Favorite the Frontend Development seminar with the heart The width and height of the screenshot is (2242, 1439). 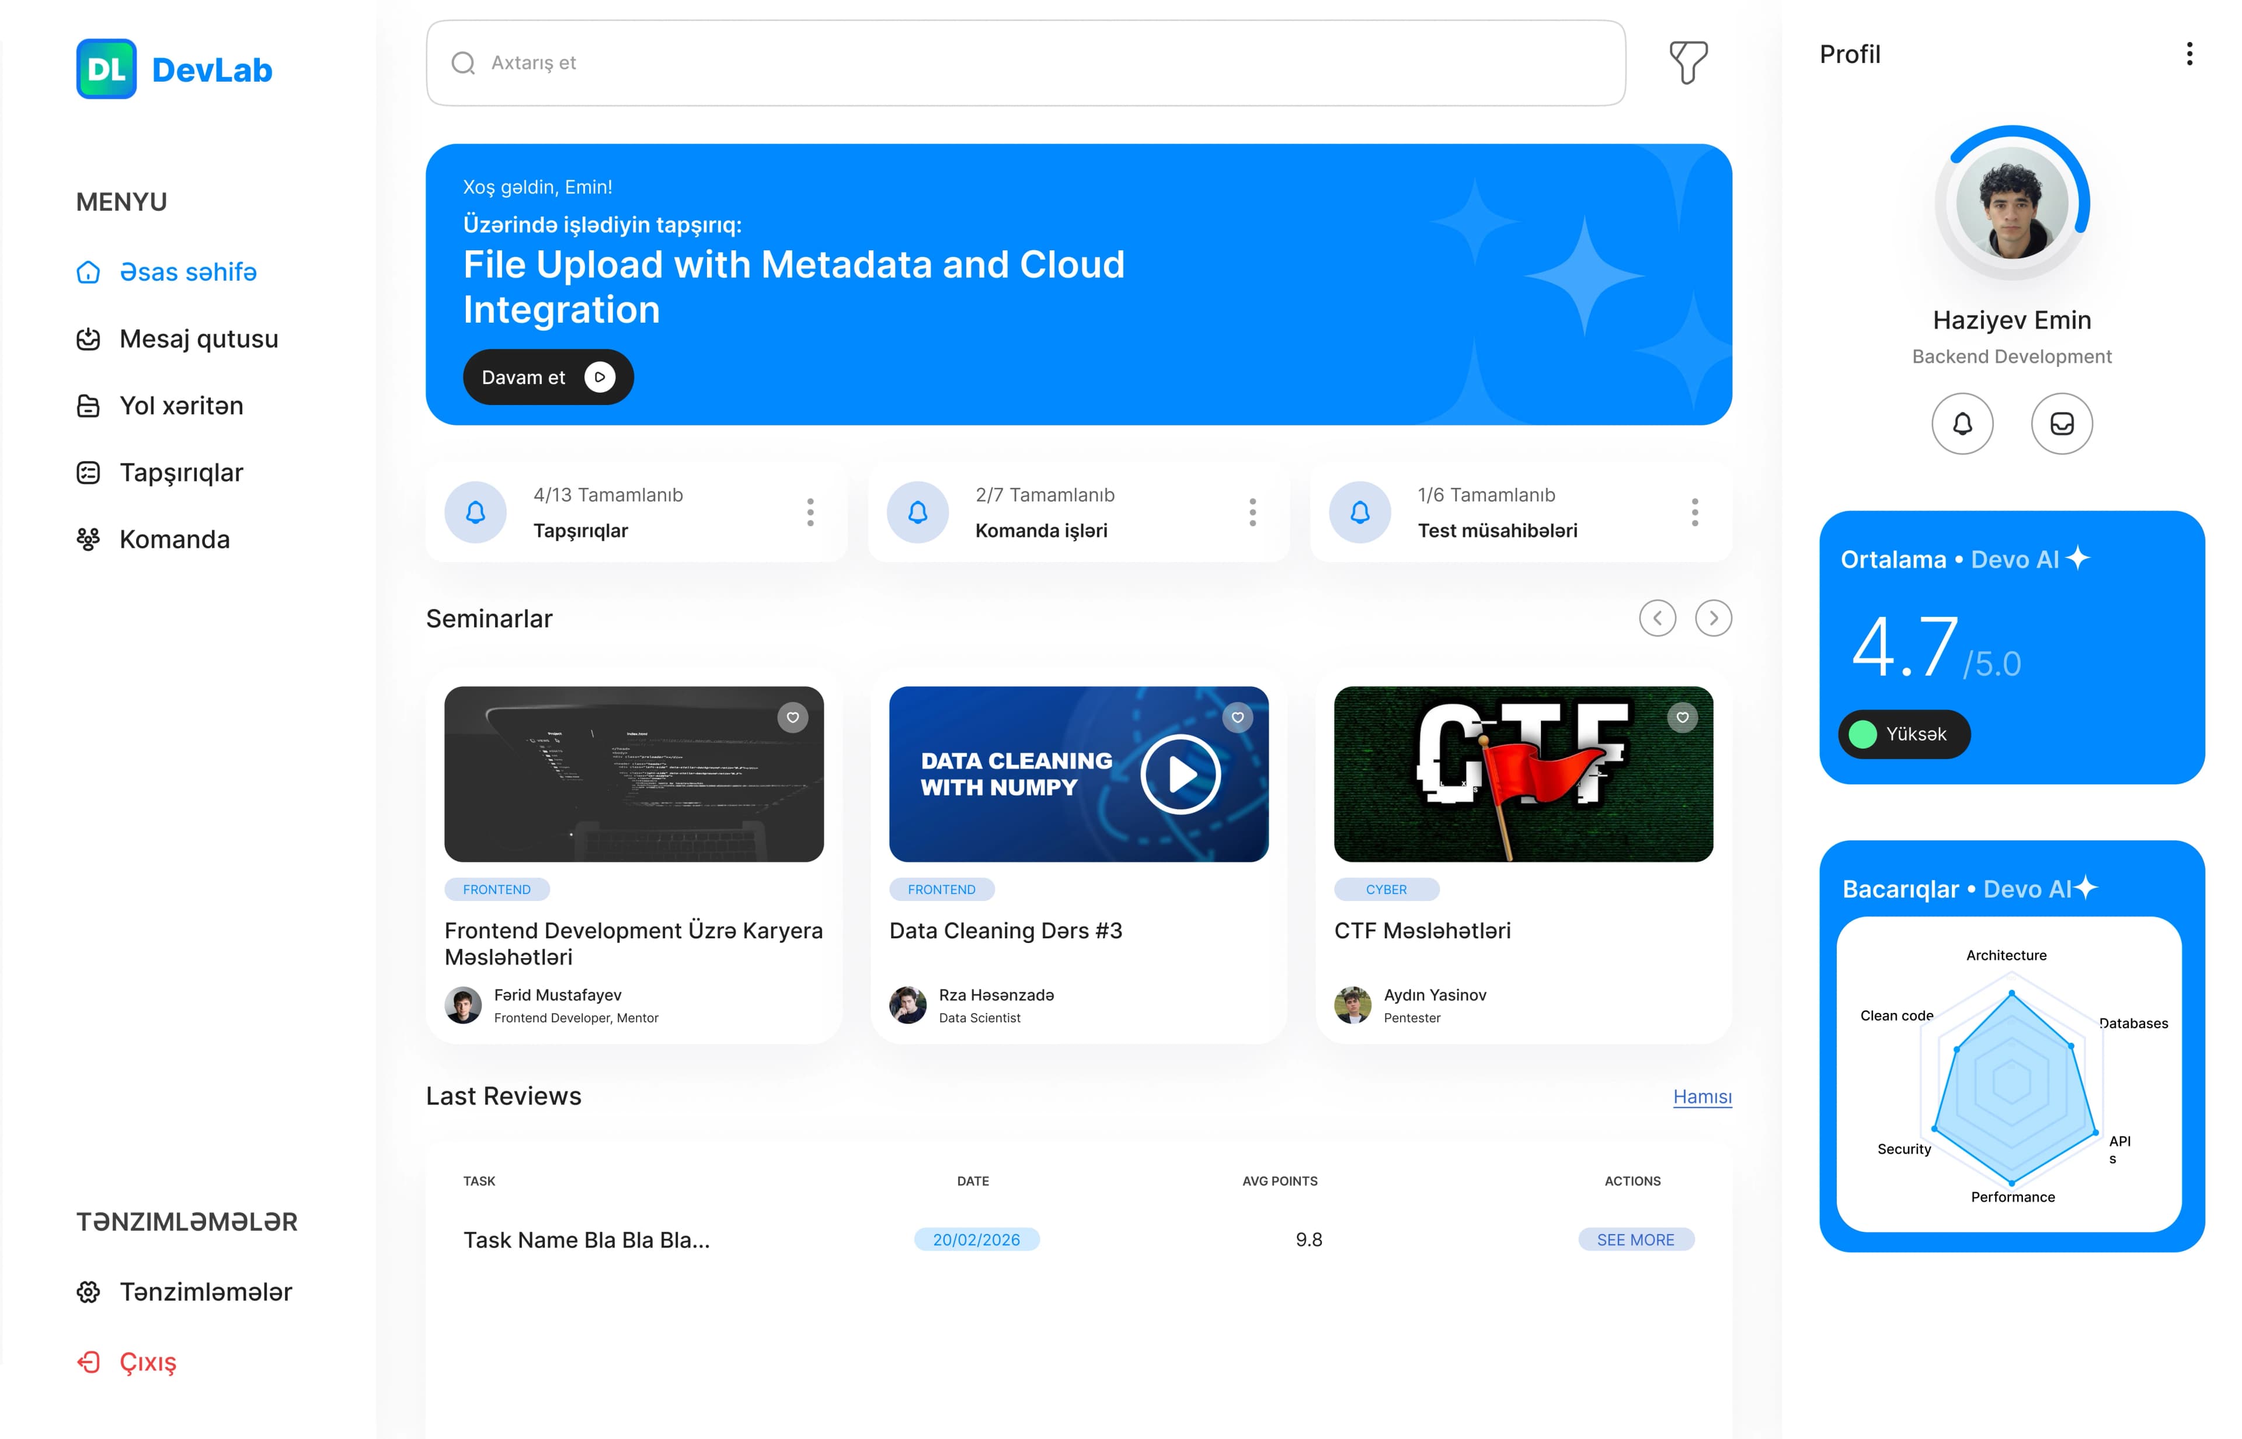pyautogui.click(x=792, y=718)
